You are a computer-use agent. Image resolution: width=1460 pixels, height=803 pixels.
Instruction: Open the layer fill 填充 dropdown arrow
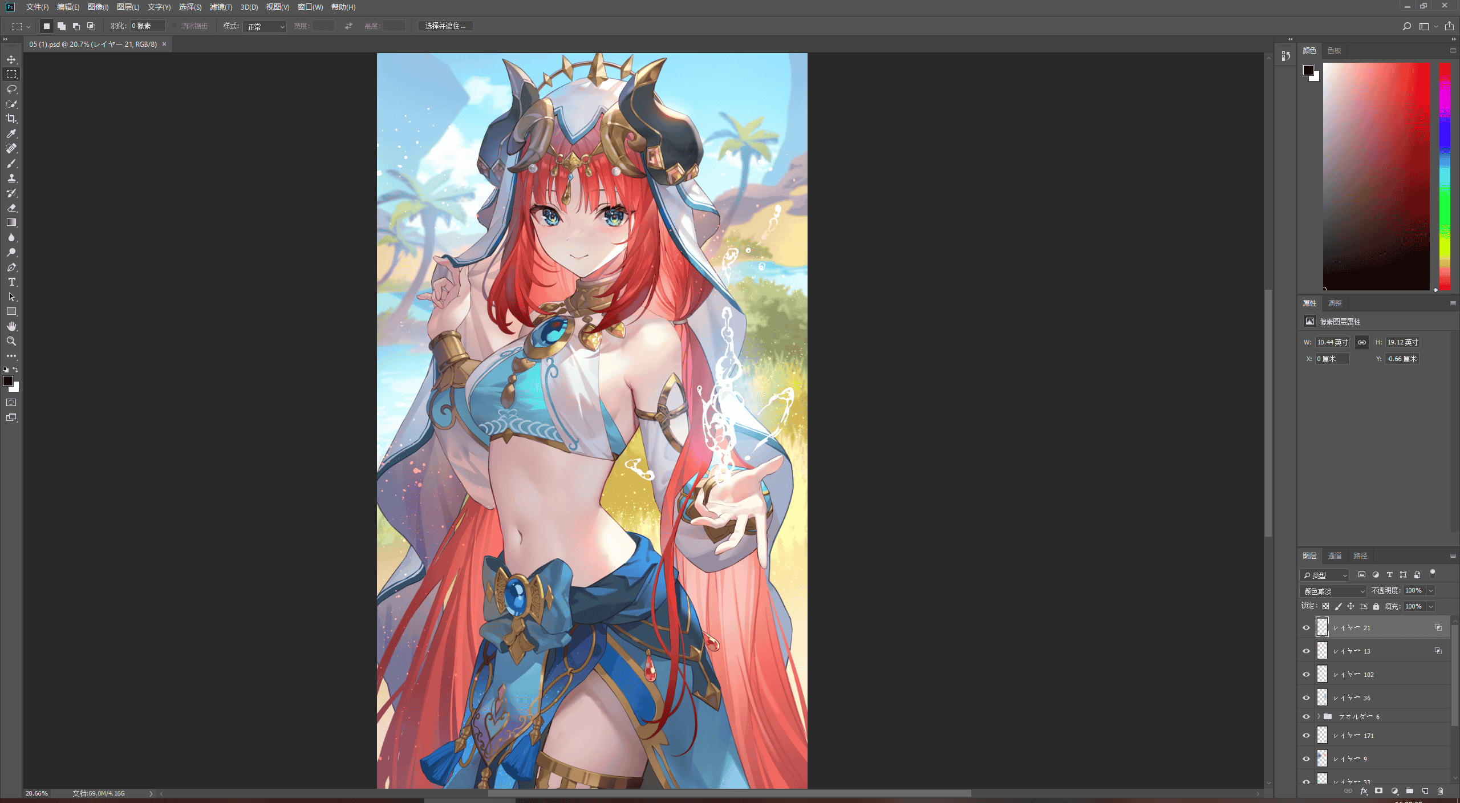[1431, 607]
